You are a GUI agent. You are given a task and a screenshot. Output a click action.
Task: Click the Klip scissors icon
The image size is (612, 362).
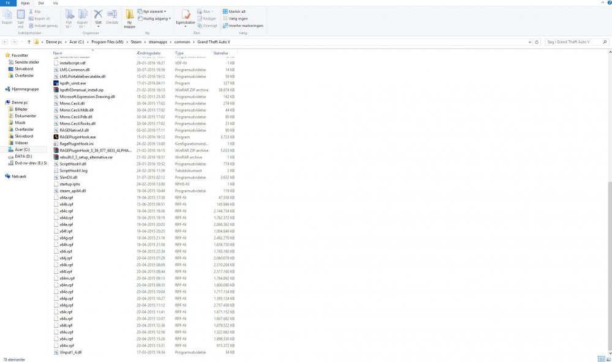coord(31,11)
